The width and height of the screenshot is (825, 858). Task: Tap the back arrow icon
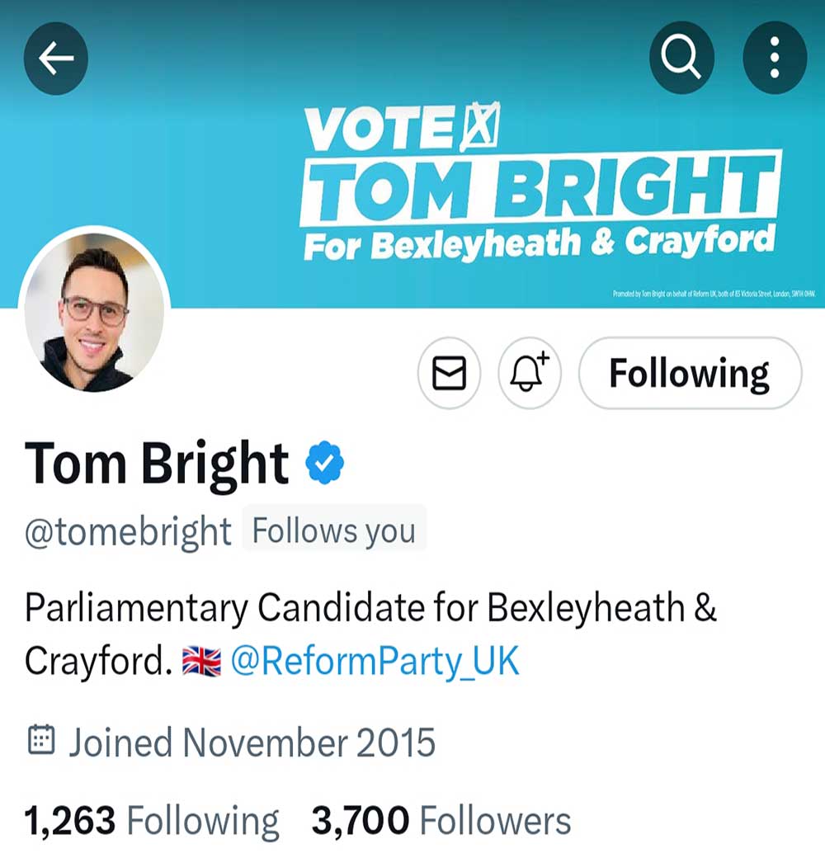(x=56, y=58)
